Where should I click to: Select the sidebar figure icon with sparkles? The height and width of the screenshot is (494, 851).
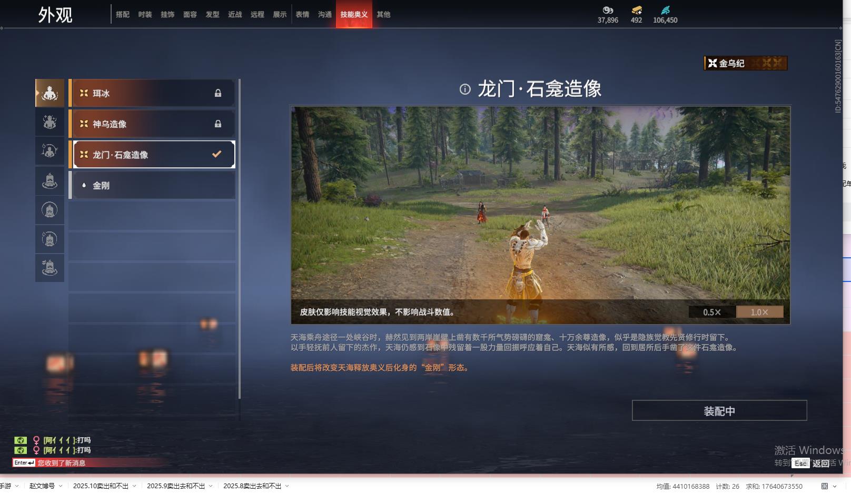coord(50,122)
